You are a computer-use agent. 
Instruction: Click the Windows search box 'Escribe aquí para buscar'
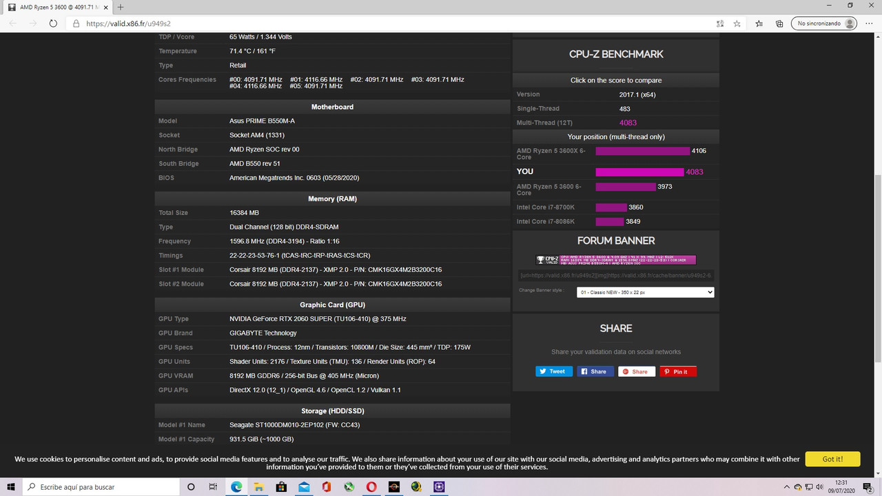coord(102,486)
